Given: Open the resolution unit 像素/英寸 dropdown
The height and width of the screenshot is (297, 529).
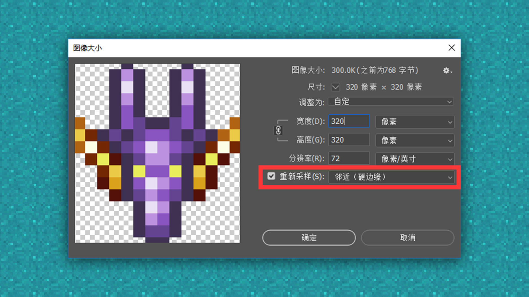Looking at the screenshot, I should tap(415, 159).
